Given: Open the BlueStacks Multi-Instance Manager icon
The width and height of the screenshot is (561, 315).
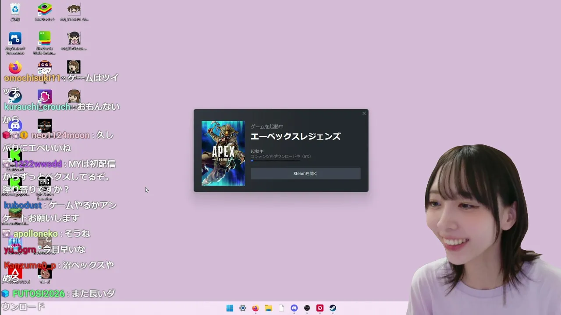Looking at the screenshot, I should pyautogui.click(x=44, y=43).
